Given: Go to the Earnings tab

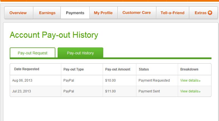Looking at the screenshot, I should pos(47,13).
